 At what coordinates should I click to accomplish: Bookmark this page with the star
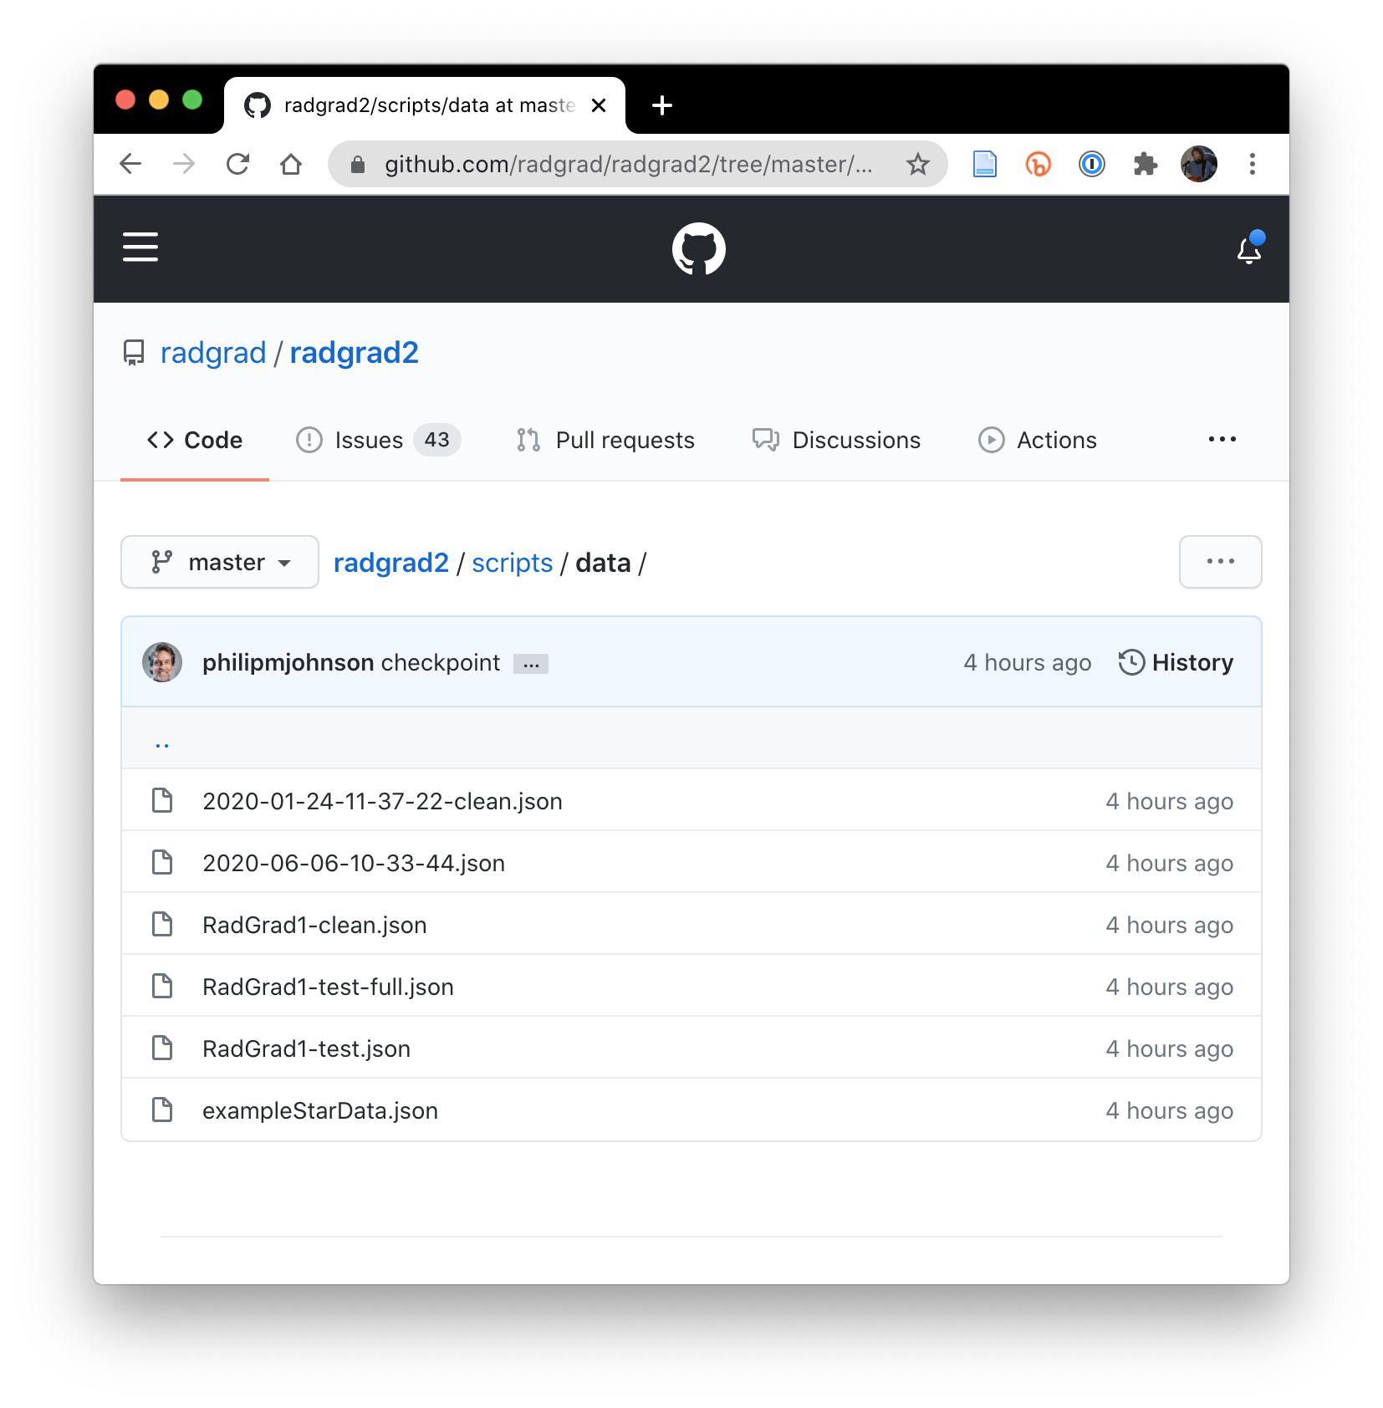click(918, 164)
